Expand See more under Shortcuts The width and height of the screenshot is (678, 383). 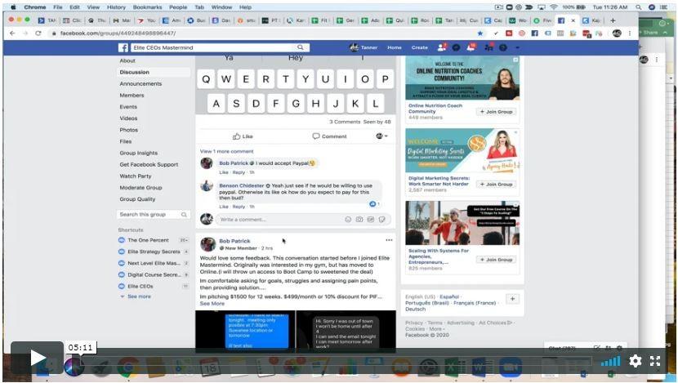click(139, 296)
